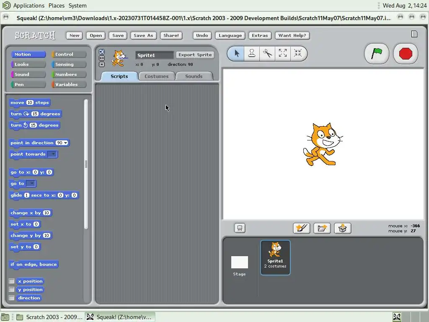429x322 pixels.
Task: Select the Looks block category
Action: pos(28,64)
